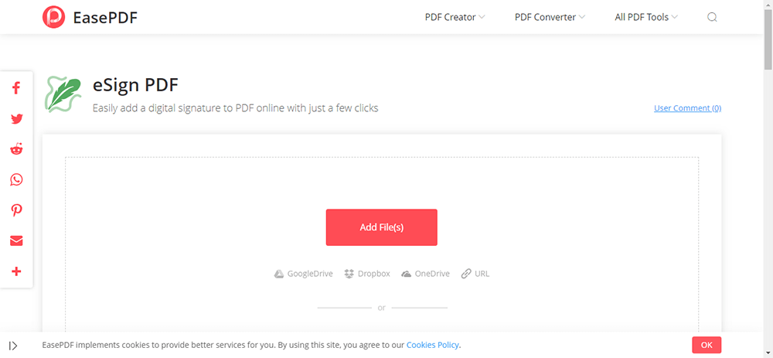Image resolution: width=773 pixels, height=358 pixels.
Task: Open the All PDF Tools menu
Action: (x=646, y=17)
